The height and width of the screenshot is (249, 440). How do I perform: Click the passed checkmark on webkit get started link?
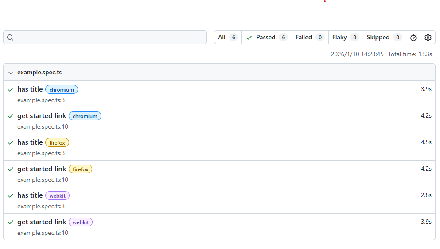tap(11, 222)
